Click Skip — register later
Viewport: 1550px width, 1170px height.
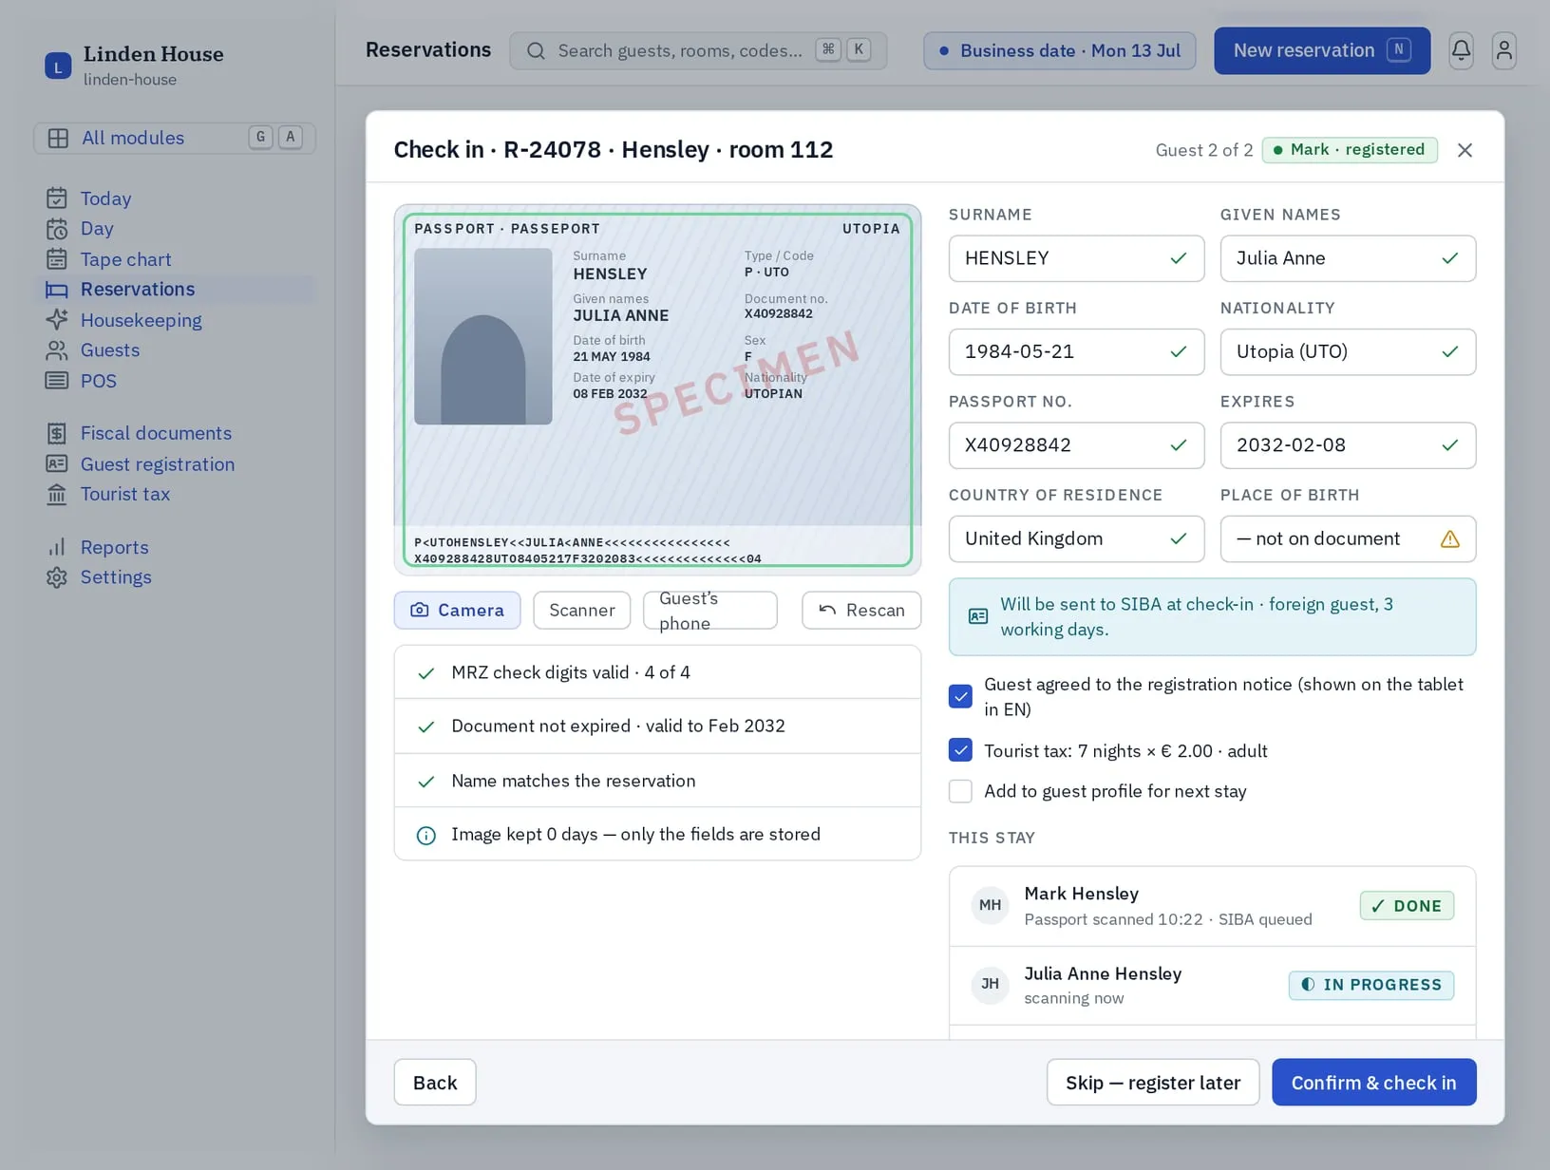tap(1153, 1082)
